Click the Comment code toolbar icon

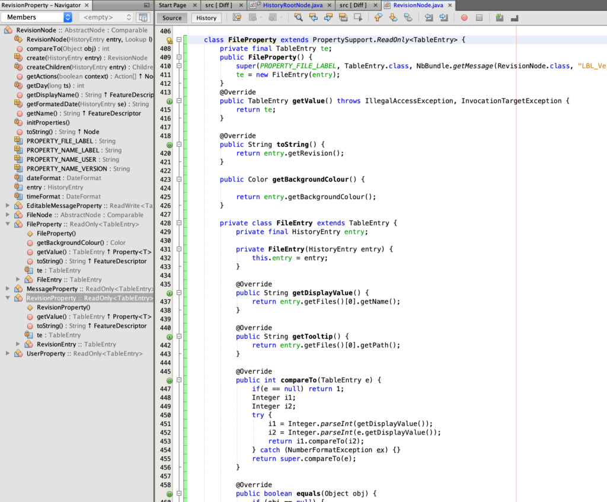coord(499,18)
